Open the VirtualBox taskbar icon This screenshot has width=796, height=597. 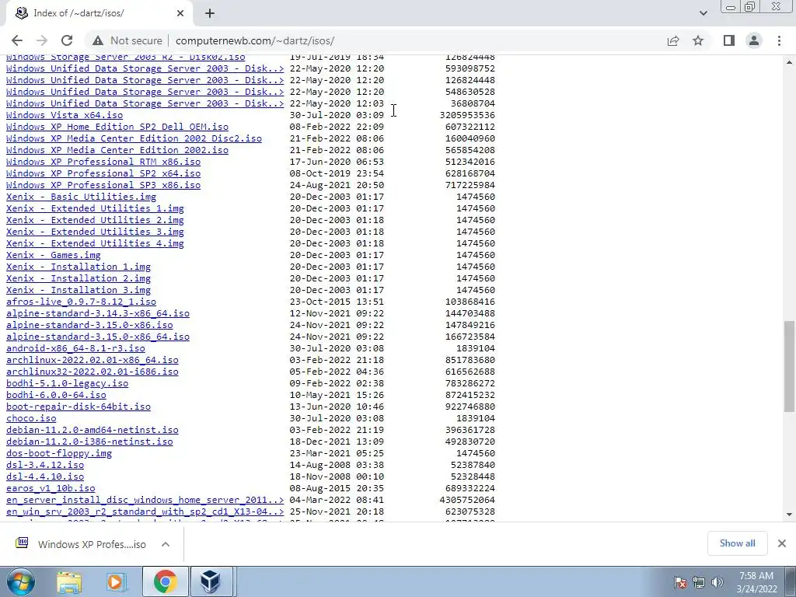pyautogui.click(x=211, y=581)
